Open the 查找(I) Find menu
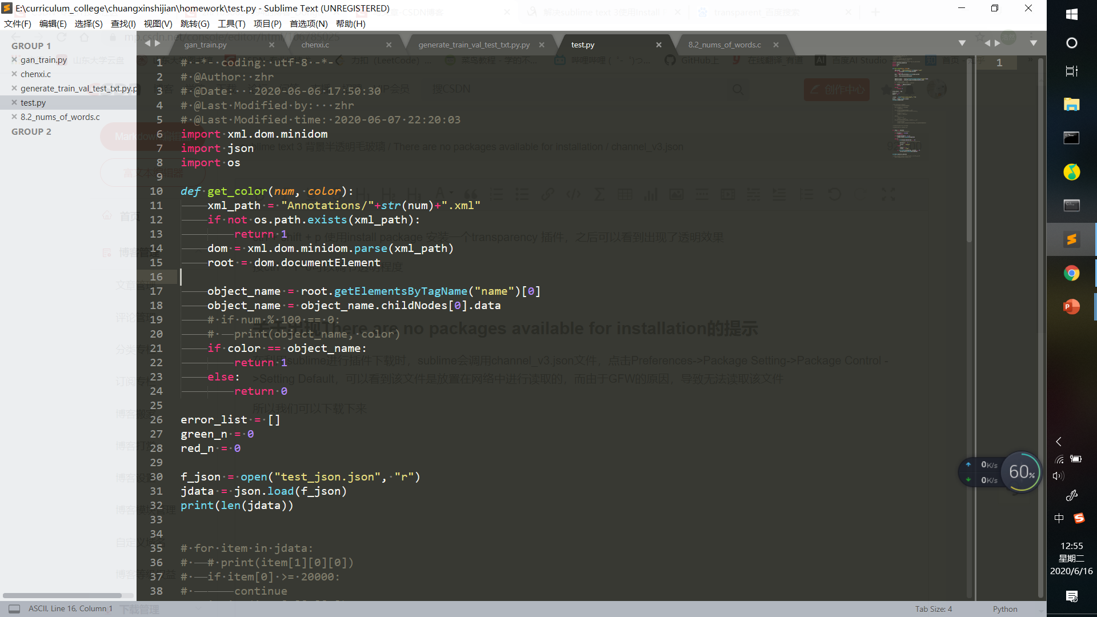Screen dimensions: 1097x617 coord(123,23)
